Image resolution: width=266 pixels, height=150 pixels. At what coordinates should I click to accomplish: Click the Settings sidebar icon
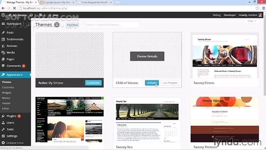pyautogui.click(x=3, y=136)
